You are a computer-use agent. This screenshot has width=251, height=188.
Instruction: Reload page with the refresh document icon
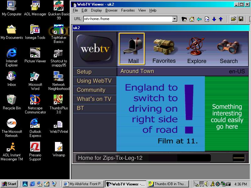pyautogui.click(x=207, y=19)
